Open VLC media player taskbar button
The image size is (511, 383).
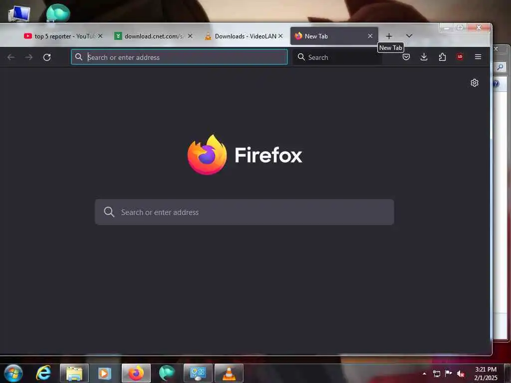click(x=229, y=373)
